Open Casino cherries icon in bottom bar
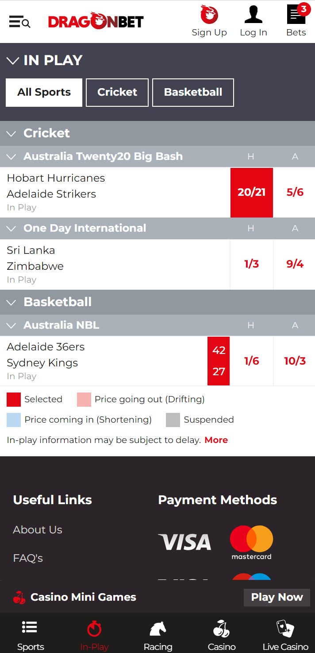The image size is (315, 653). coord(222,628)
